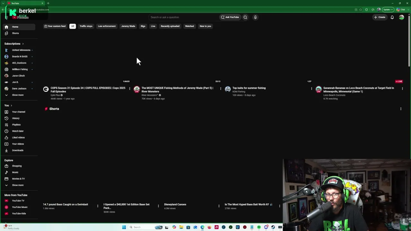Open the Copilot Chat button
Viewport: 411px width, 231px height.
tap(401, 10)
